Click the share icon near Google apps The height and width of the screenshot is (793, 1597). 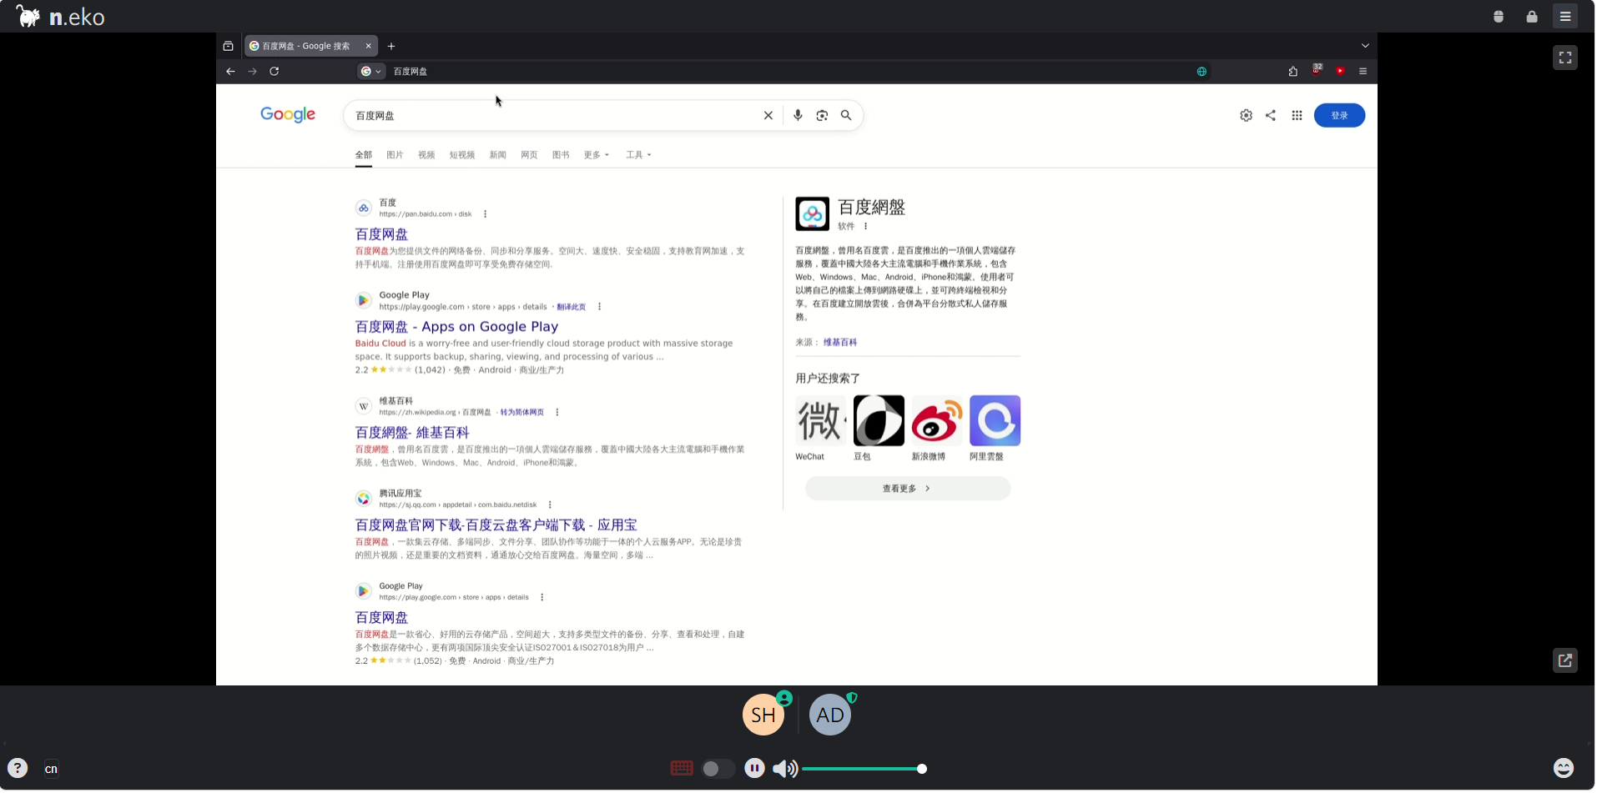[1270, 116]
